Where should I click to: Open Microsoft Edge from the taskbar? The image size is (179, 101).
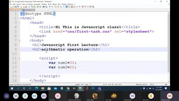coord(37,88)
